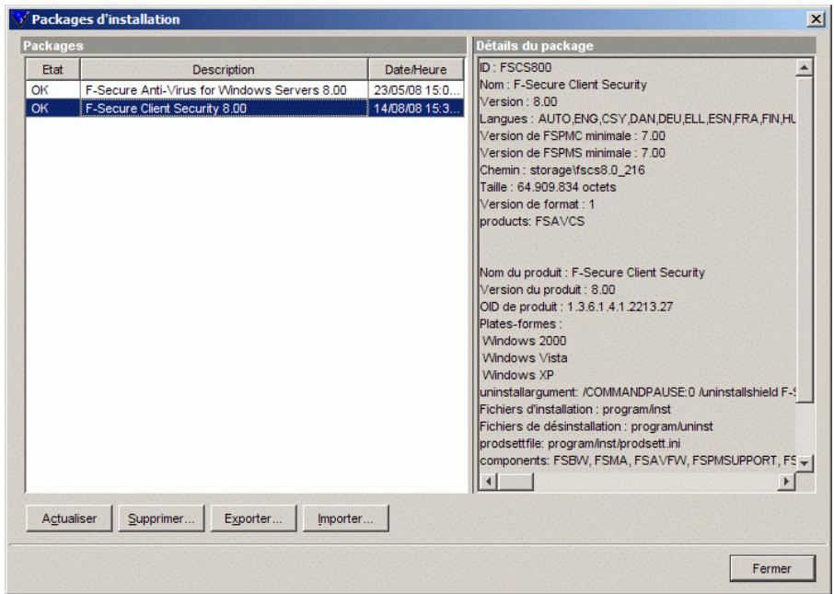Screen dimensions: 834x594
Task: Click the app icon in the title bar
Action: (20, 19)
